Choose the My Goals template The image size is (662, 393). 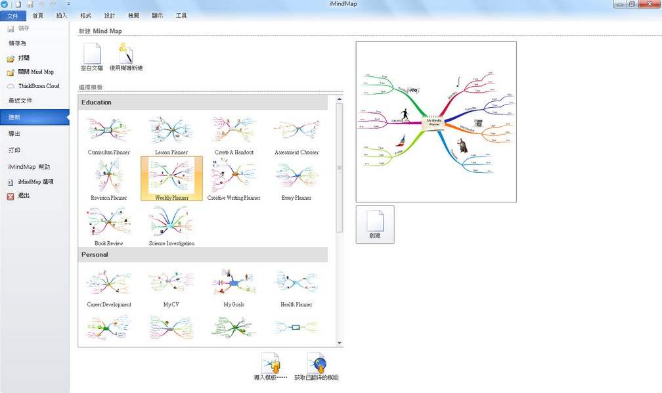pos(234,287)
